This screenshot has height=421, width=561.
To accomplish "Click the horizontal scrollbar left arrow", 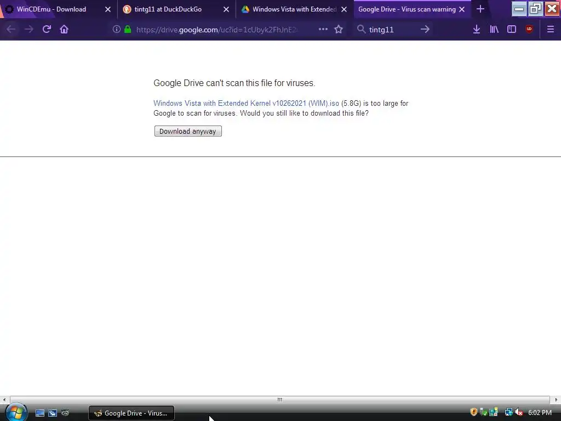I will click(x=4, y=400).
